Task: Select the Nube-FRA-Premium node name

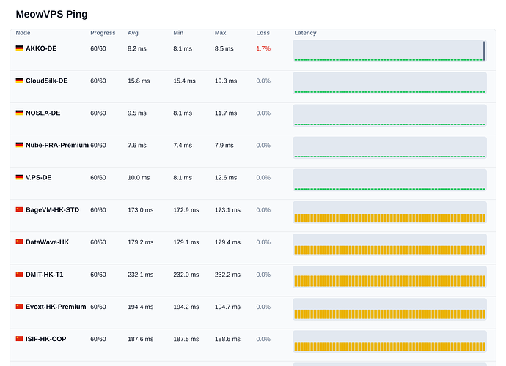Action: click(x=57, y=145)
